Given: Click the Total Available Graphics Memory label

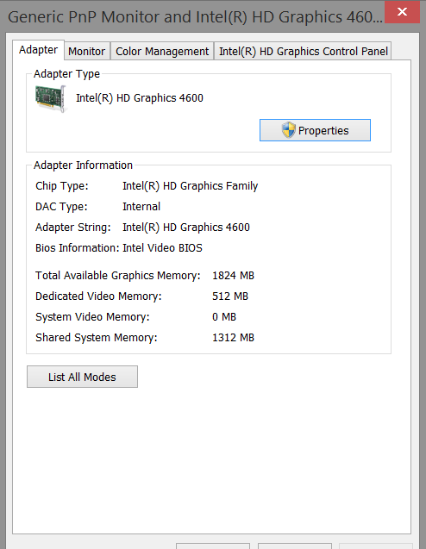Looking at the screenshot, I should tap(117, 276).
